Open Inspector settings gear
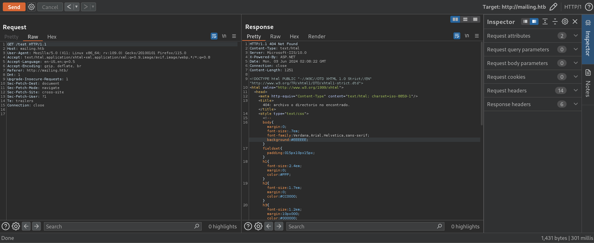The image size is (594, 243). (565, 21)
